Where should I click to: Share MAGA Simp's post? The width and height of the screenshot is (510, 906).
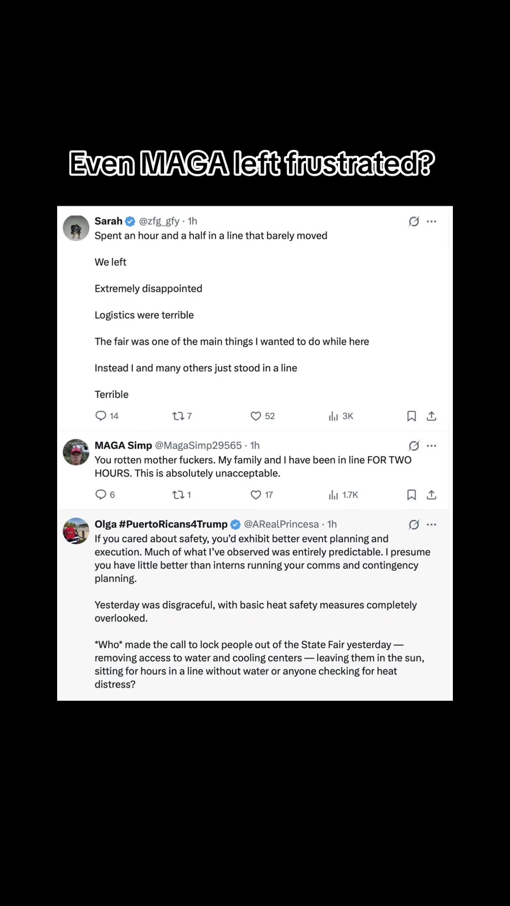(431, 495)
